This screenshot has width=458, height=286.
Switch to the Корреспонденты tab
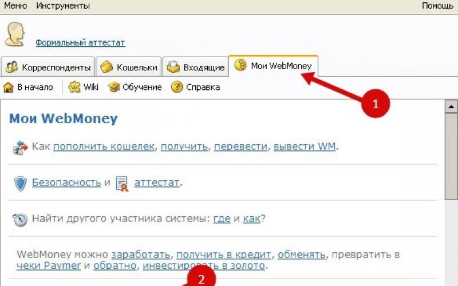click(49, 67)
